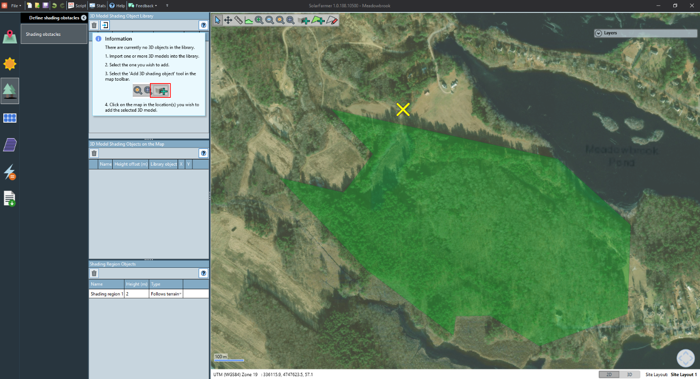Open the Stats window

point(97,6)
